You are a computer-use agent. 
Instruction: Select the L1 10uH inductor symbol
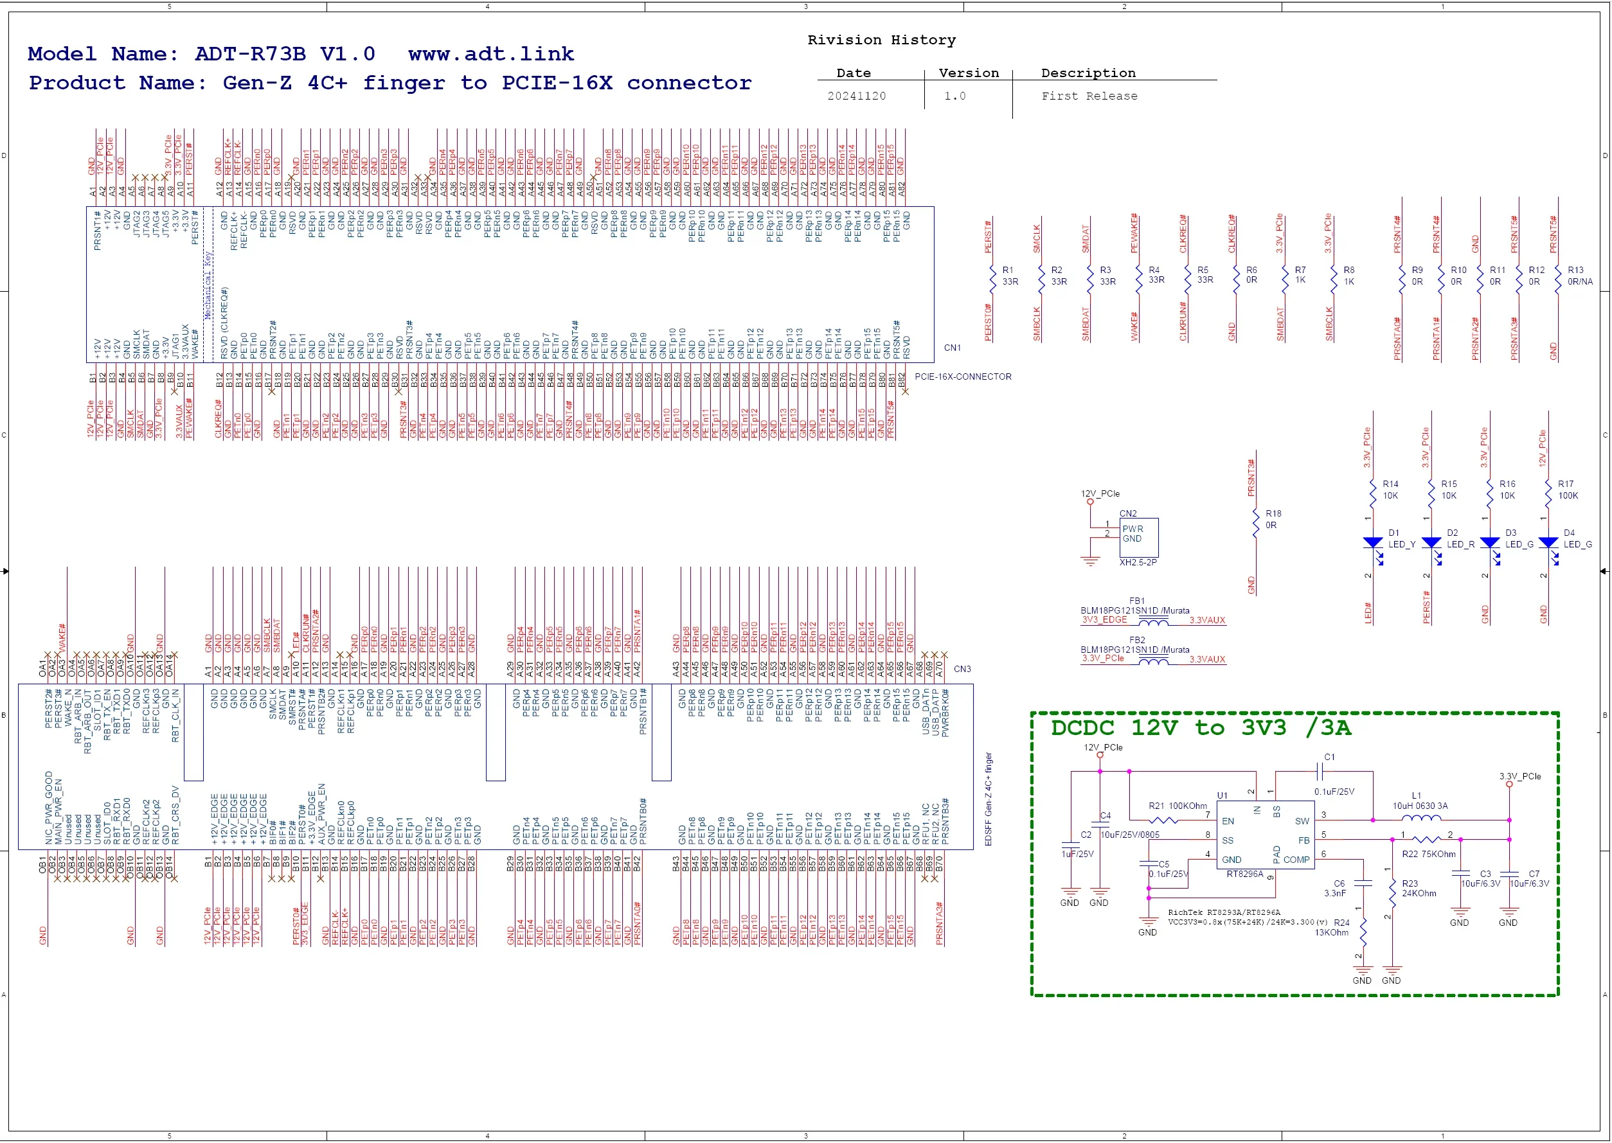coord(1420,819)
